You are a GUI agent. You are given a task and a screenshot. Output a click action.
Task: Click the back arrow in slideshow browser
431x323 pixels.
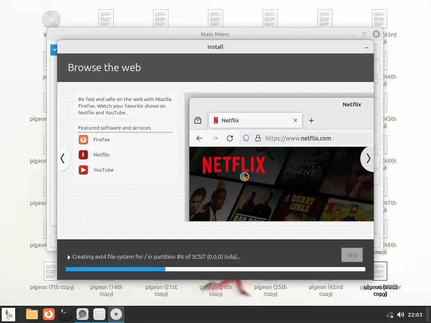(200, 138)
